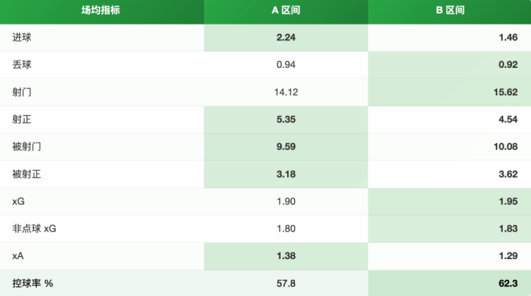Click the 射门 row label
Viewport: 531px width, 296px height.
pyautogui.click(x=22, y=92)
